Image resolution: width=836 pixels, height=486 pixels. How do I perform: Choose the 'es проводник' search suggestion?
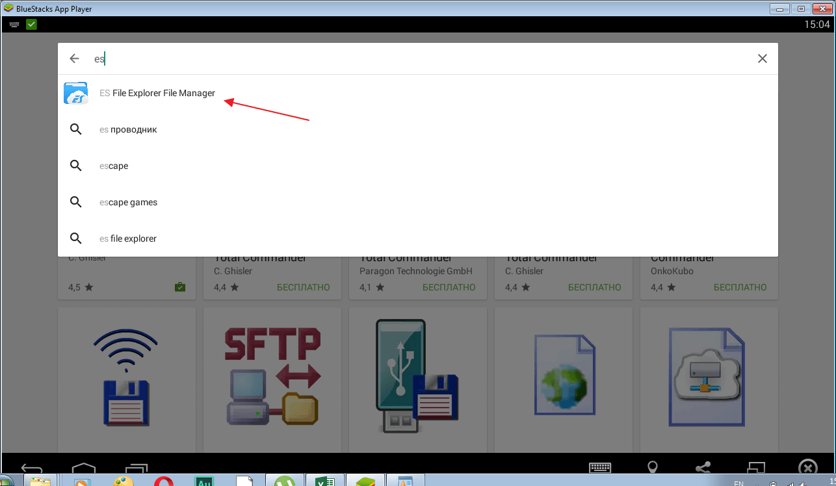(128, 129)
